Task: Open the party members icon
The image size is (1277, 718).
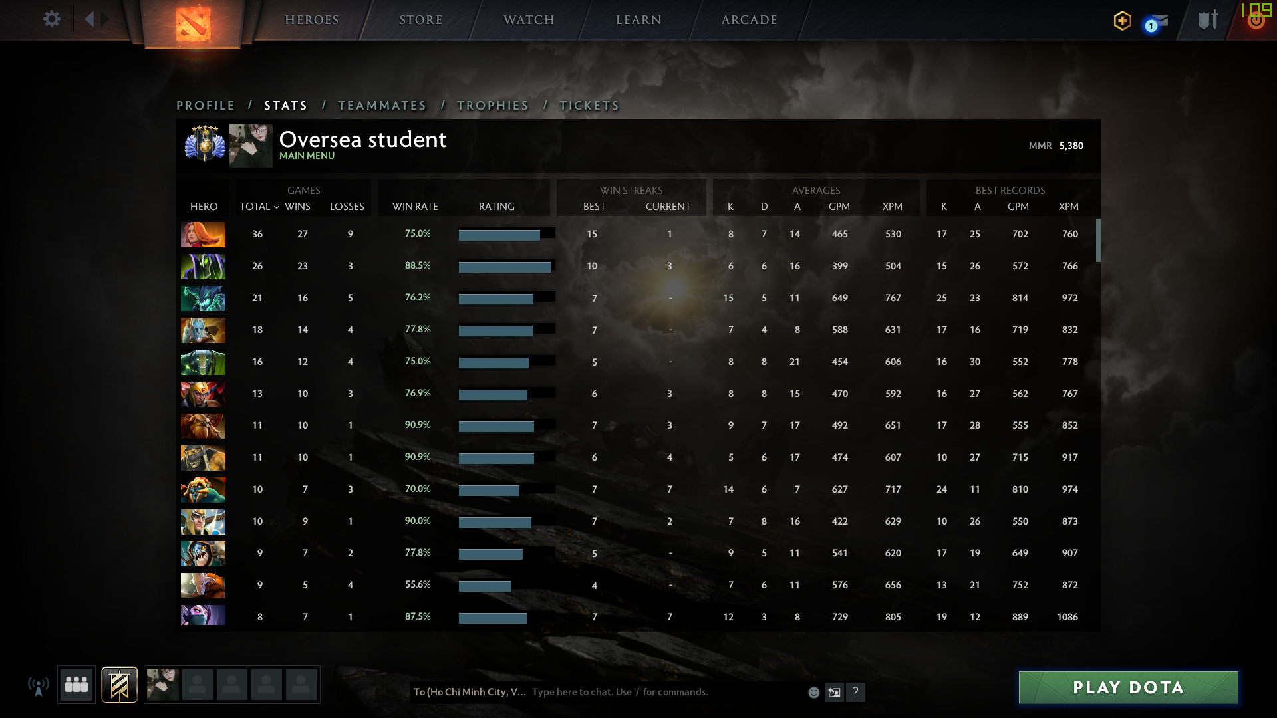Action: 76,685
